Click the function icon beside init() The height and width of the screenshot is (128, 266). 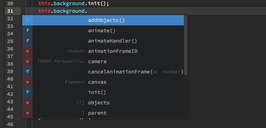point(27,92)
